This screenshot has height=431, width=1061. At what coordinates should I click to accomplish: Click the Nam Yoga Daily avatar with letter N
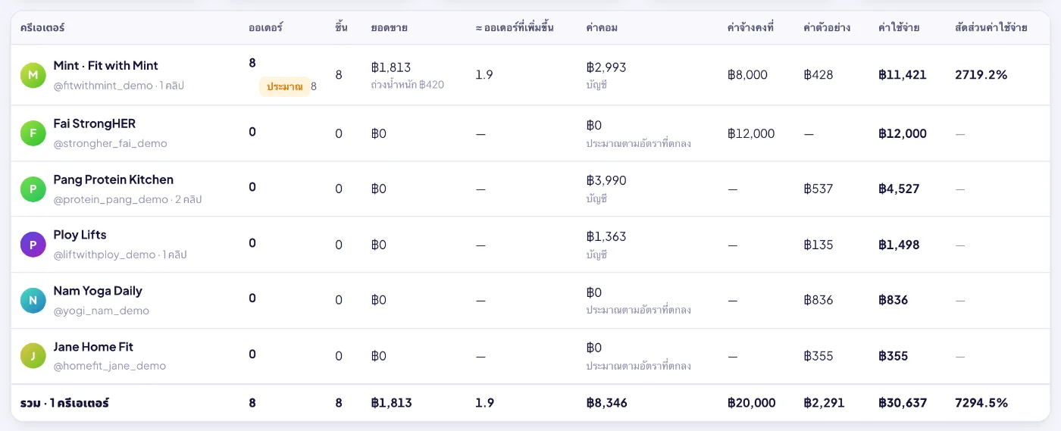pos(33,300)
